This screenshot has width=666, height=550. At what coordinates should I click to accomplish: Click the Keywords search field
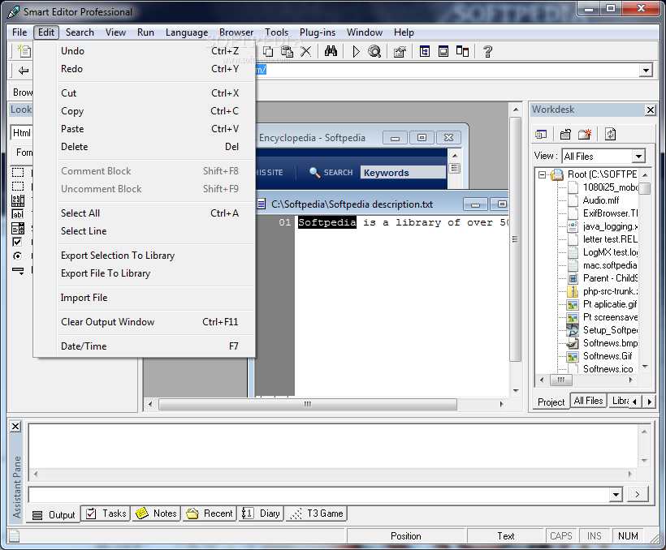tap(403, 173)
